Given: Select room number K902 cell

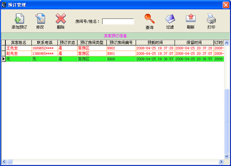Looking at the screenshot, I should tap(121, 48).
